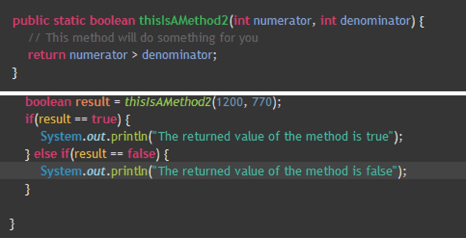The height and width of the screenshot is (238, 466).
Task: Click the return keyword
Action: (47, 55)
